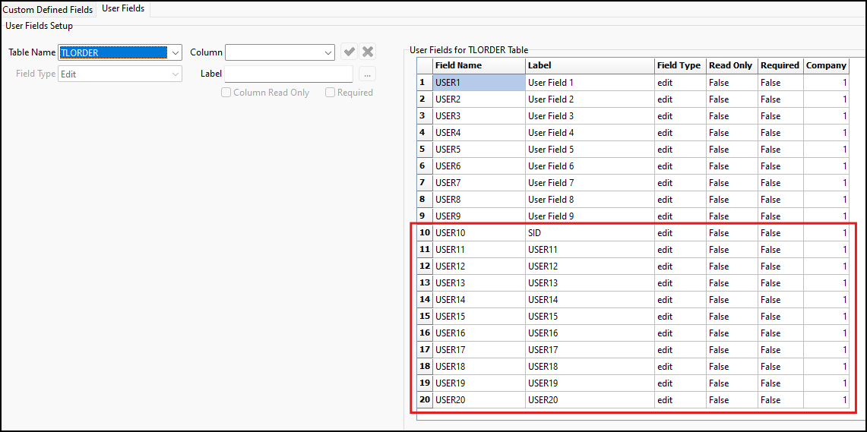Select the USER1 field name cell

478,83
